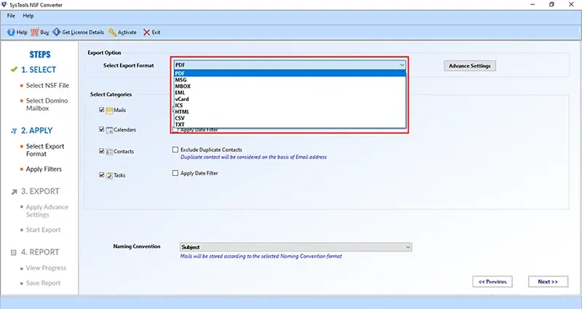Click the 4. REPORT step heading
The image size is (582, 309).
click(x=40, y=252)
